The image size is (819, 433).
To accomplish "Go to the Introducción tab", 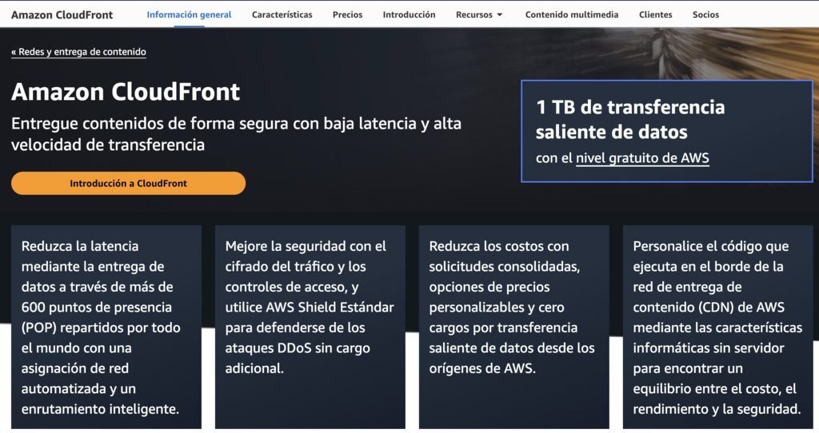I will [x=409, y=14].
